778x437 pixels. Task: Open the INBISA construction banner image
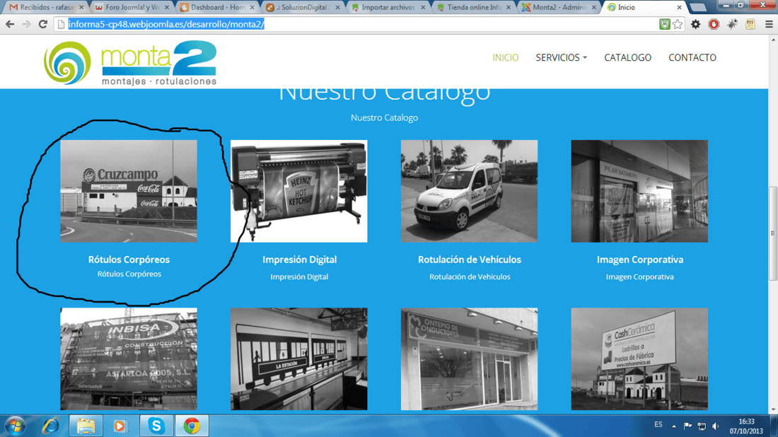click(129, 359)
